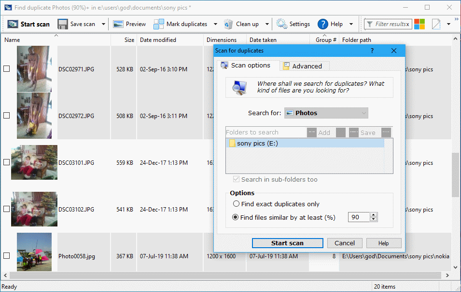The image size is (461, 292).
Task: Select 'Find exact duplicates only' option
Action: tap(236, 204)
